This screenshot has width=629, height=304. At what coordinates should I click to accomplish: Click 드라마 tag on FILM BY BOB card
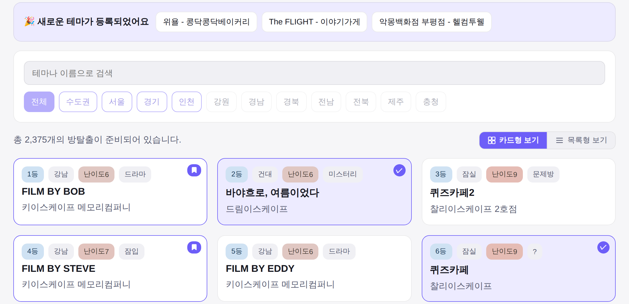(135, 174)
